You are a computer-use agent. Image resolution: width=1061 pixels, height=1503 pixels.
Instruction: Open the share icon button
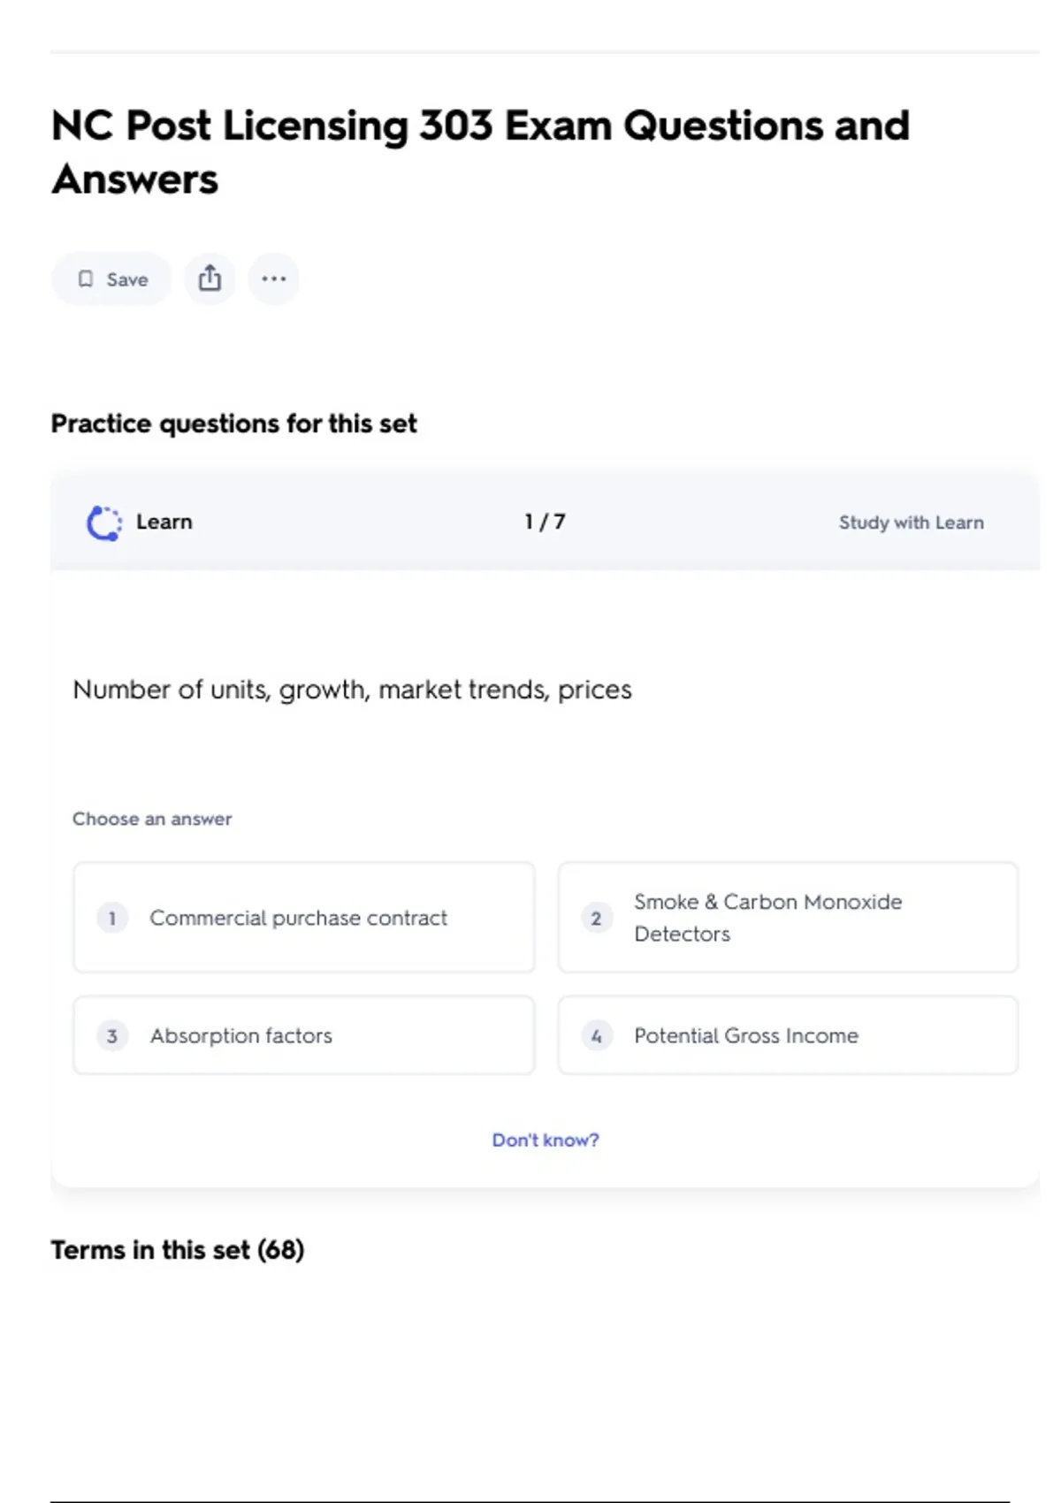pos(210,278)
